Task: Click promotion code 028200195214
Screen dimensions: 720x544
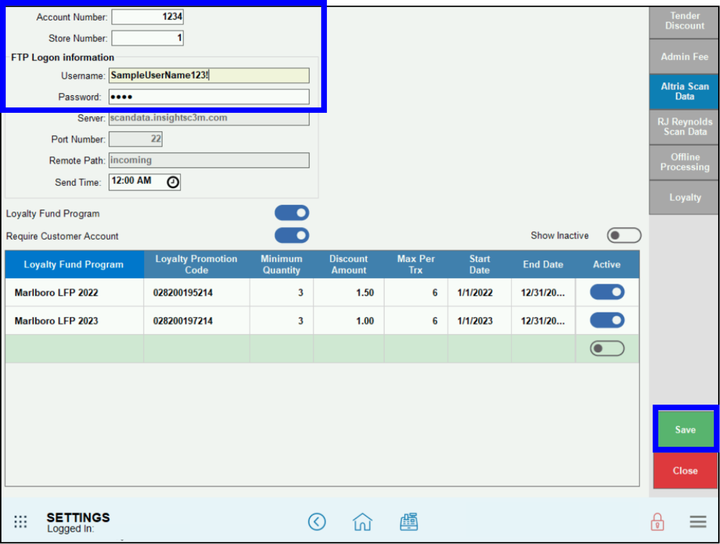Action: [197, 293]
